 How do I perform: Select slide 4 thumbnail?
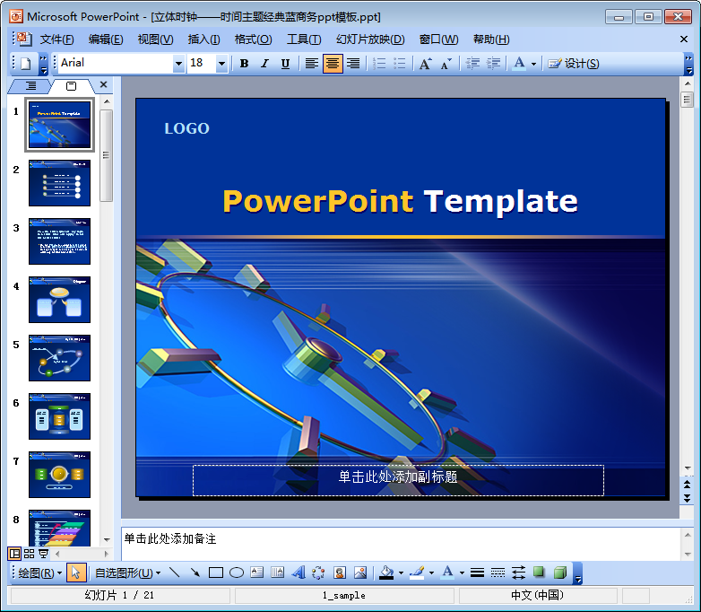pyautogui.click(x=59, y=300)
